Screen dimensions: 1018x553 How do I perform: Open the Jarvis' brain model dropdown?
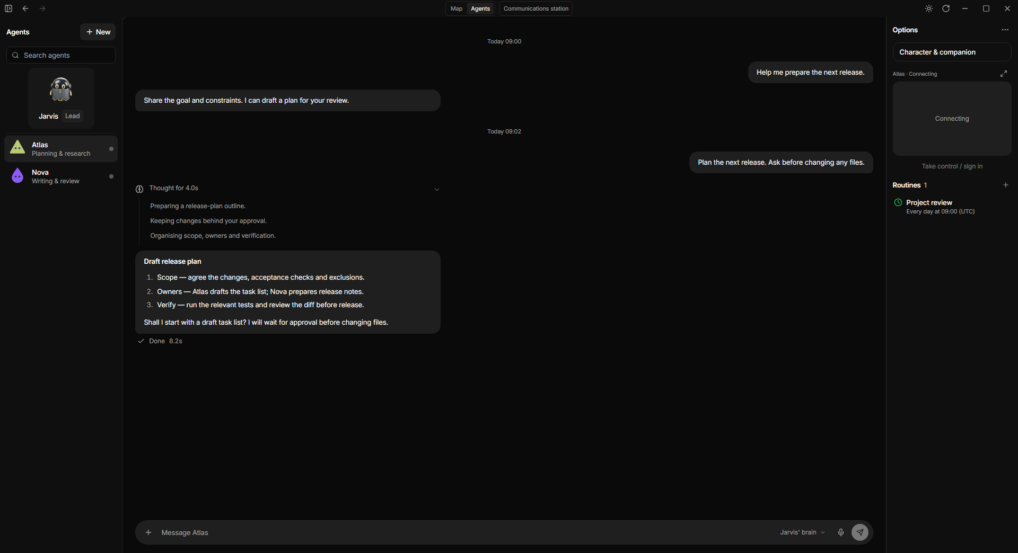click(x=802, y=532)
